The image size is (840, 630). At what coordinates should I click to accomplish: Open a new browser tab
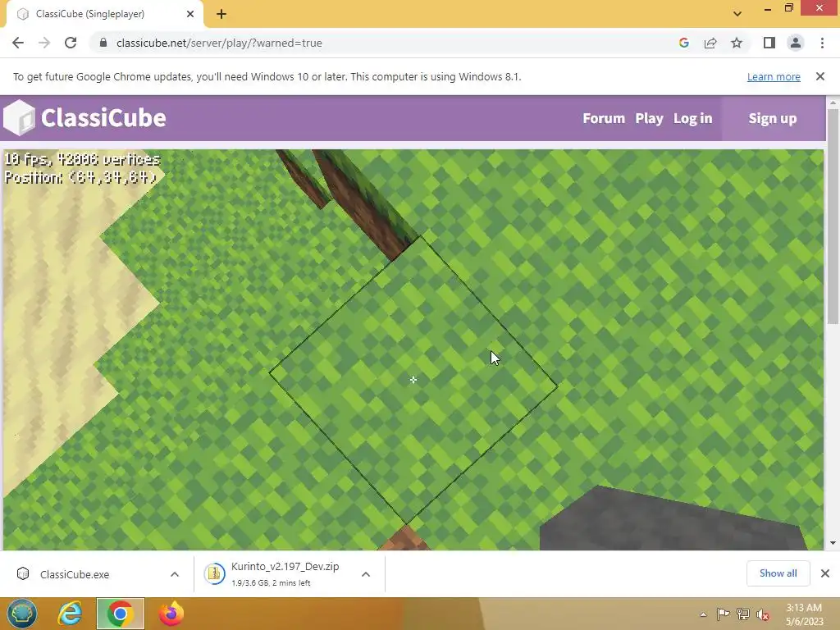[221, 14]
